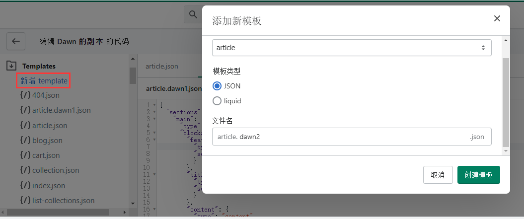524x219 pixels.
Task: Click the Templates folder download icon
Action: [11, 66]
